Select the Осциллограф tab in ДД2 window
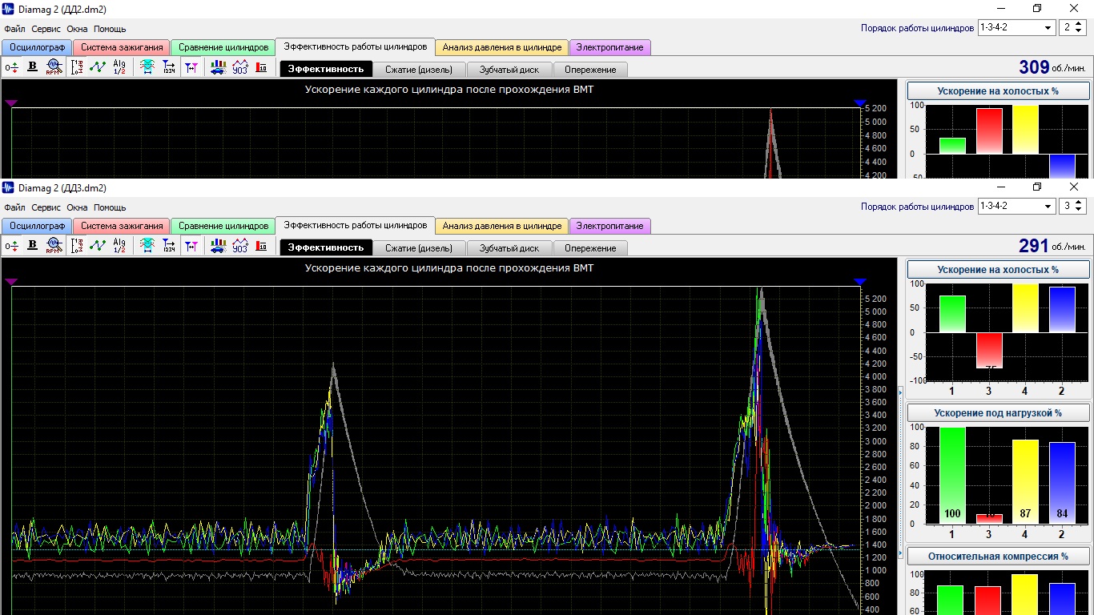The image size is (1094, 615). coord(38,47)
